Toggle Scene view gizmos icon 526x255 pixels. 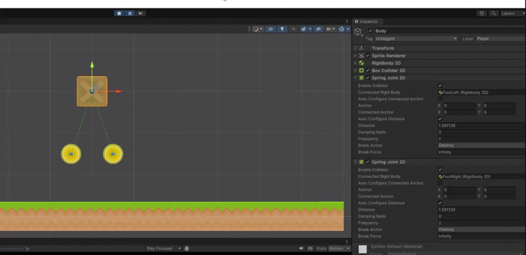point(341,29)
